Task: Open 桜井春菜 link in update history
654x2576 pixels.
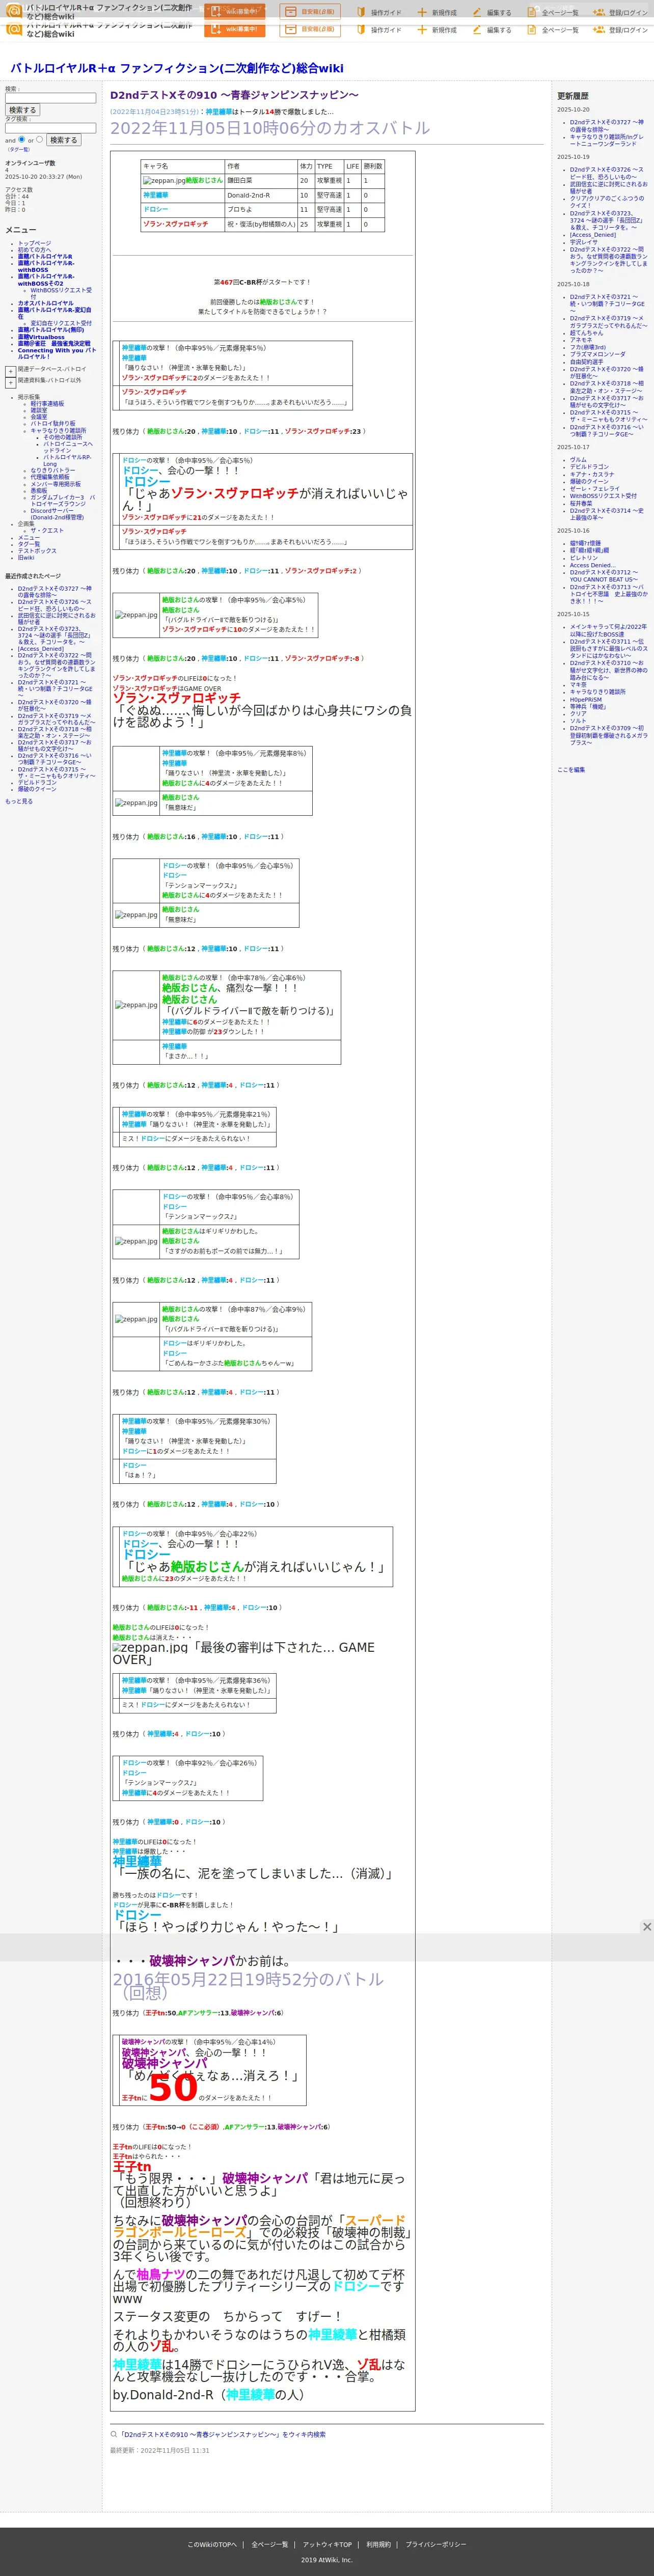Action: (x=581, y=503)
